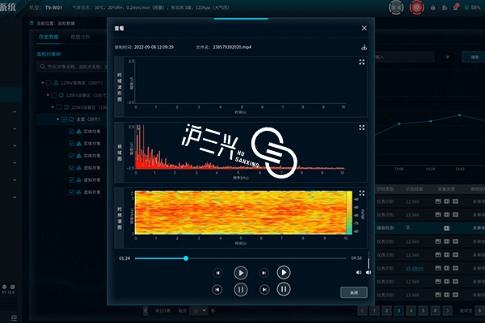
Task: Open the notification bell with the red badge
Action: (456, 7)
